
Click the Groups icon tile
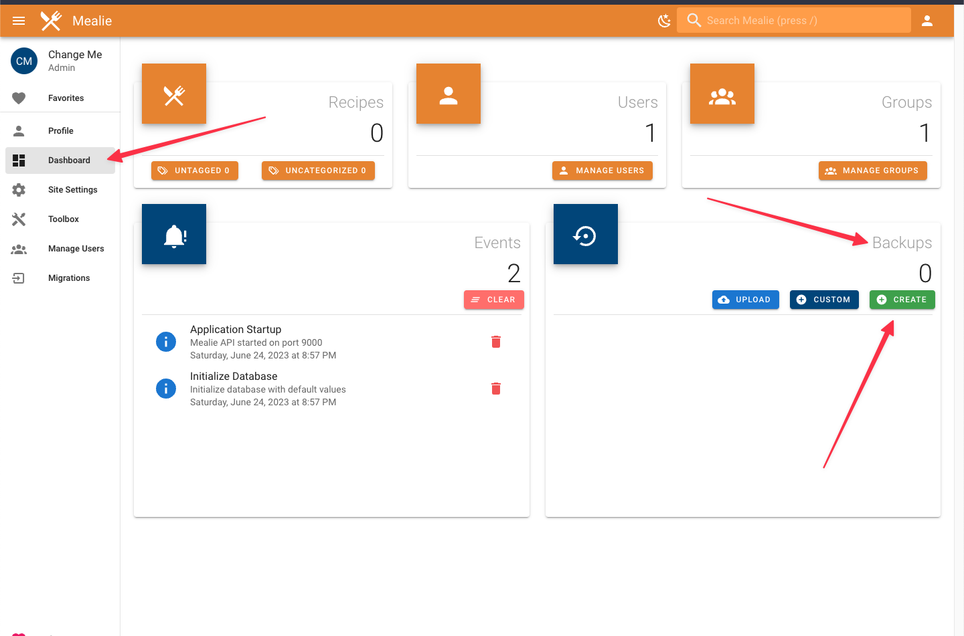tap(722, 94)
